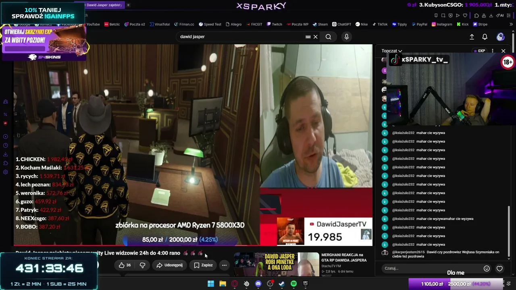The width and height of the screenshot is (516, 290).
Task: Open the browser AI assistant icon
Action: [x=500, y=15]
